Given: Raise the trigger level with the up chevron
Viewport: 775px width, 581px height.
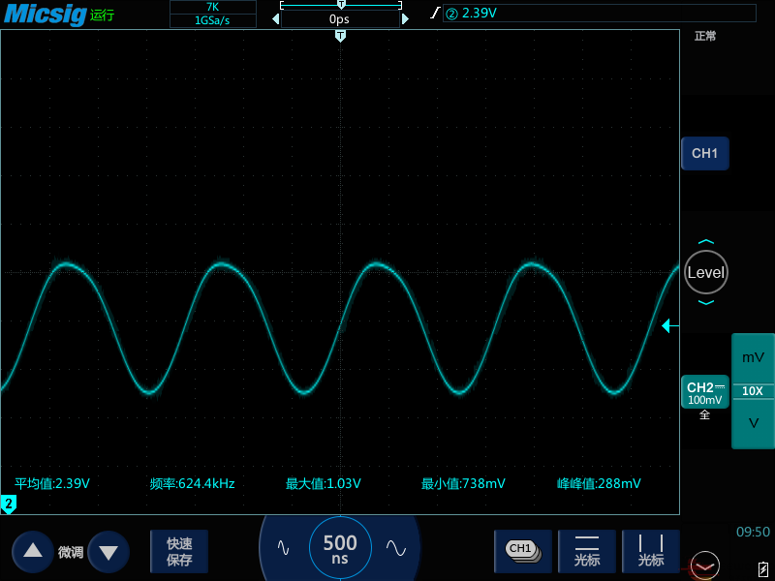Looking at the screenshot, I should (706, 242).
